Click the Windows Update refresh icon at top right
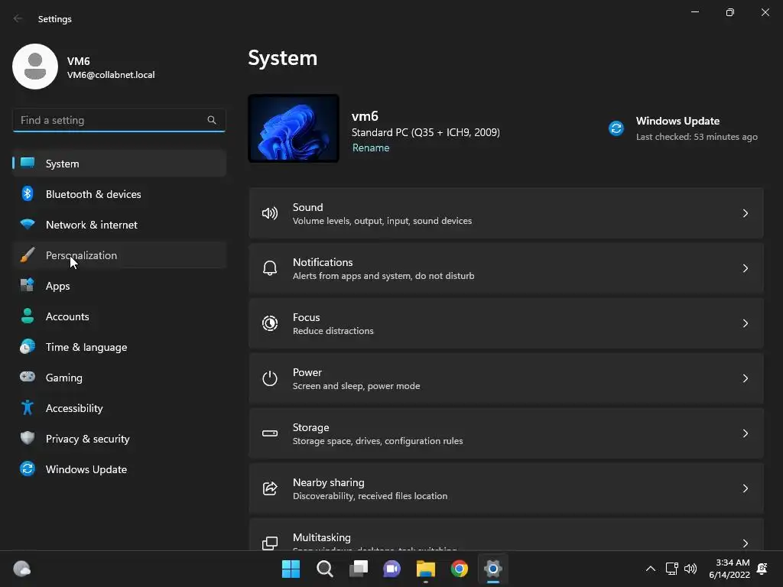The image size is (783, 587). tap(616, 128)
